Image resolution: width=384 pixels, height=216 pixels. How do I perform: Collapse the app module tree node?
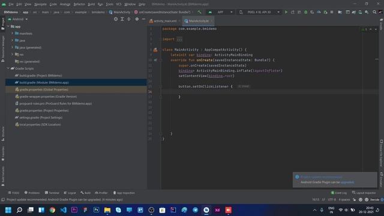[x=8, y=26]
